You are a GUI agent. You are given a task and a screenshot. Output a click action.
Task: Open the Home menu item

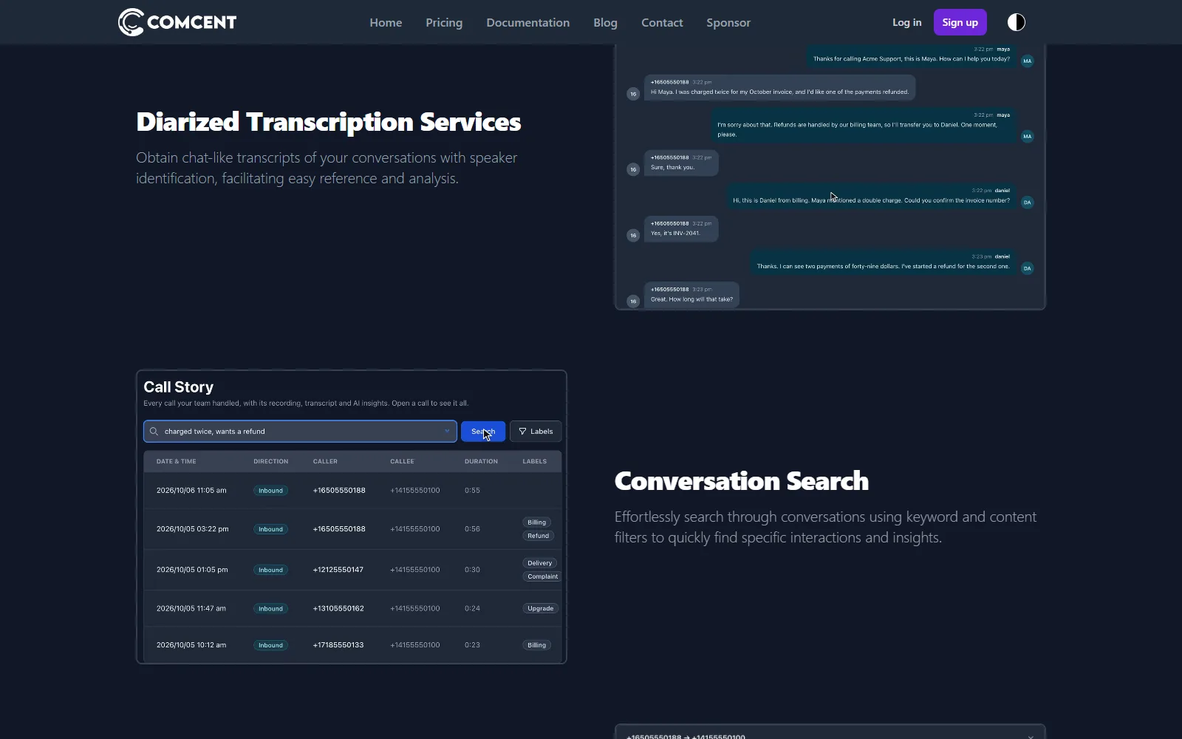(386, 22)
